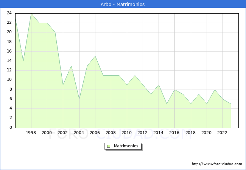Select the 1998 x-axis label
The height and width of the screenshot is (170, 246).
point(31,133)
